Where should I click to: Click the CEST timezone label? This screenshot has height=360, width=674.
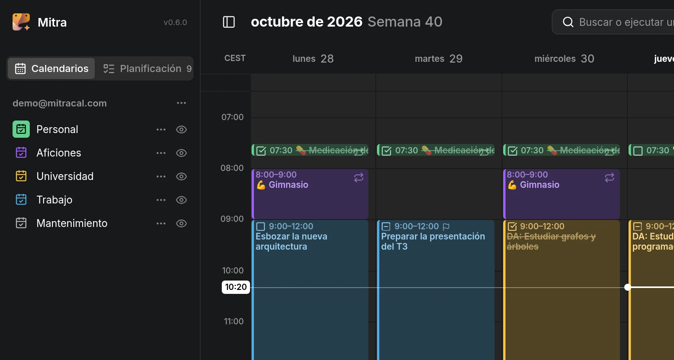click(235, 58)
